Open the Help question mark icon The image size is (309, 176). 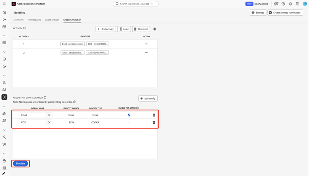[283, 4]
